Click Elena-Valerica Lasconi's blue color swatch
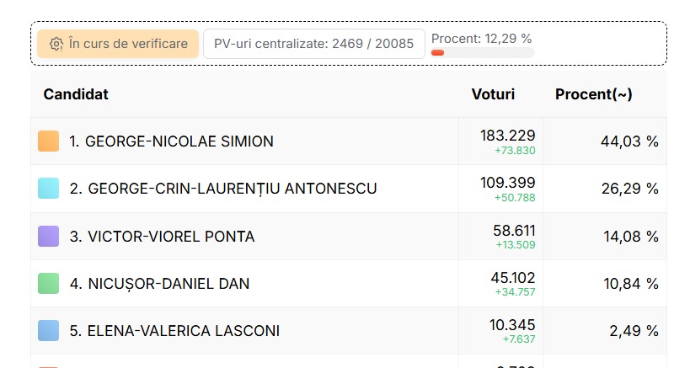Screen dimensions: 674x368 (49, 331)
